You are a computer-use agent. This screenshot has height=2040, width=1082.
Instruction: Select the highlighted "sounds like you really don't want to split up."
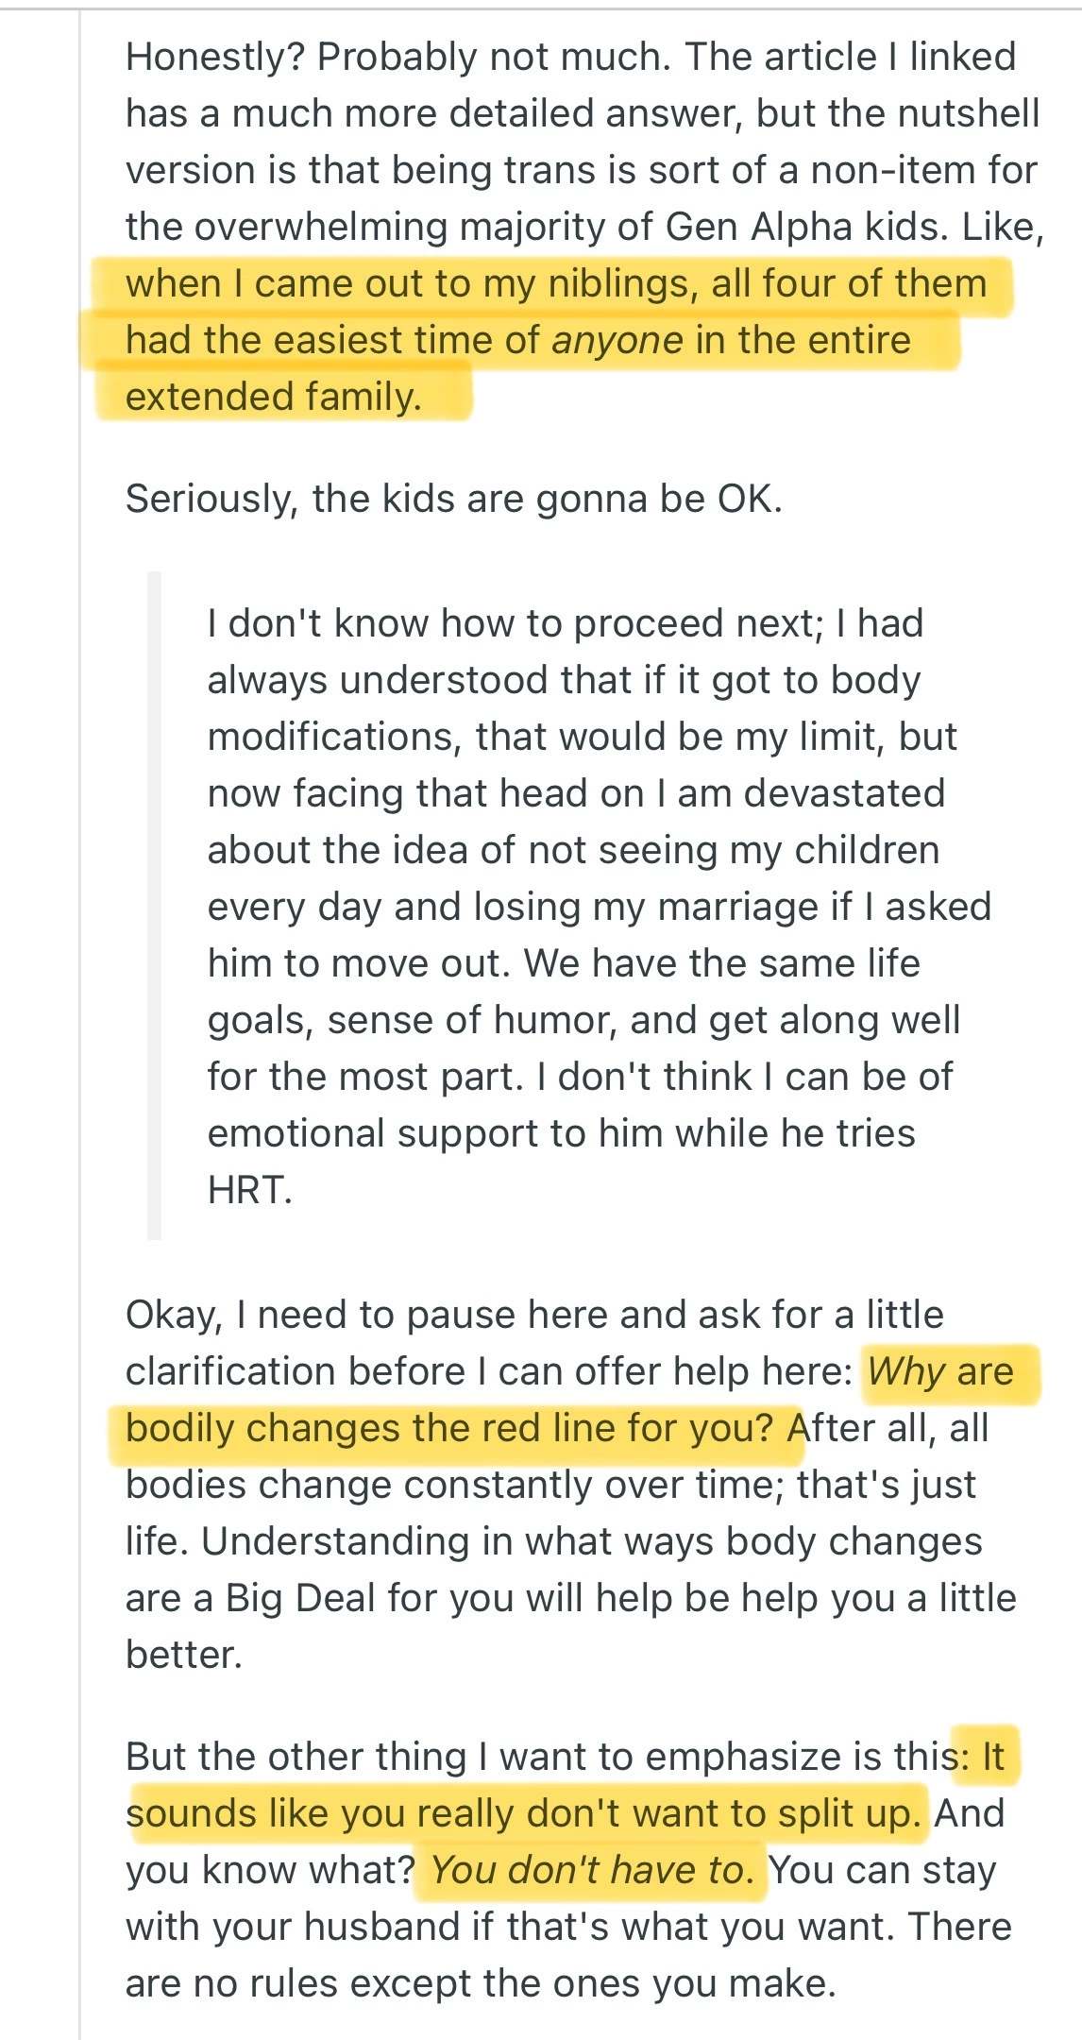pyautogui.click(x=524, y=1814)
